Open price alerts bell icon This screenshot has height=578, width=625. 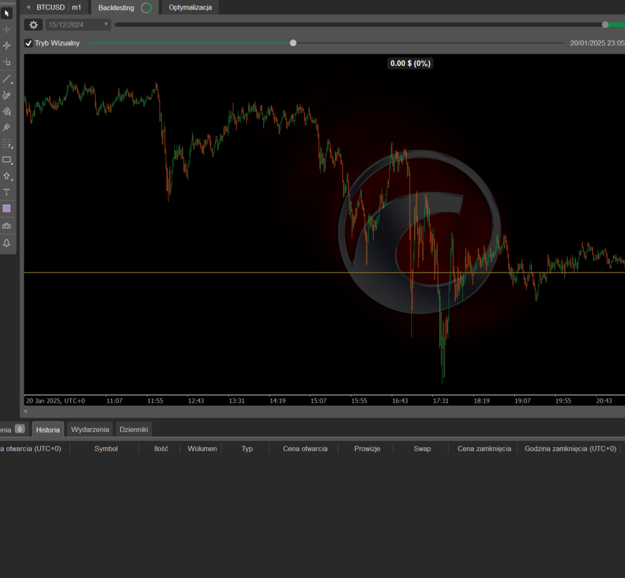tap(7, 243)
